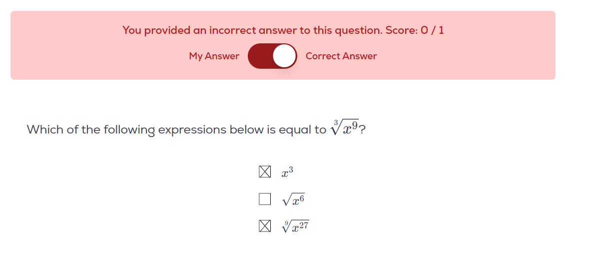The image size is (594, 268).
Task: Toggle the checkbox next to x³
Action: pyautogui.click(x=265, y=172)
